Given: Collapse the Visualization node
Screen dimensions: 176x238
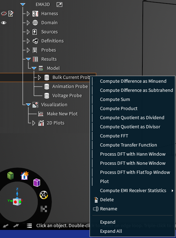Looking at the screenshot, I should (x=28, y=104).
